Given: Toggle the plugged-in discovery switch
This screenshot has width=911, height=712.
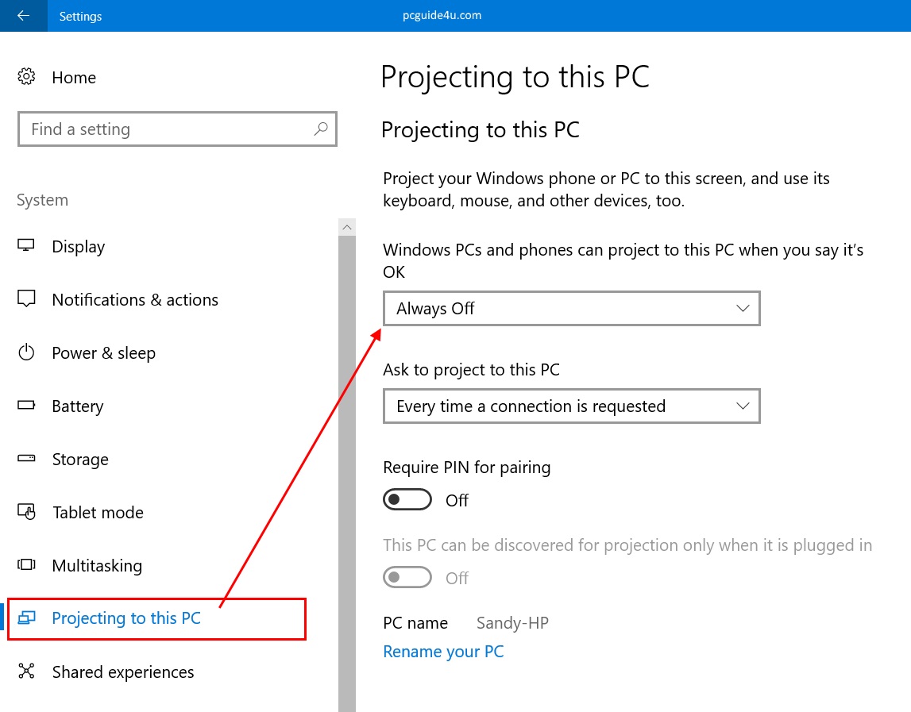Looking at the screenshot, I should pos(407,578).
